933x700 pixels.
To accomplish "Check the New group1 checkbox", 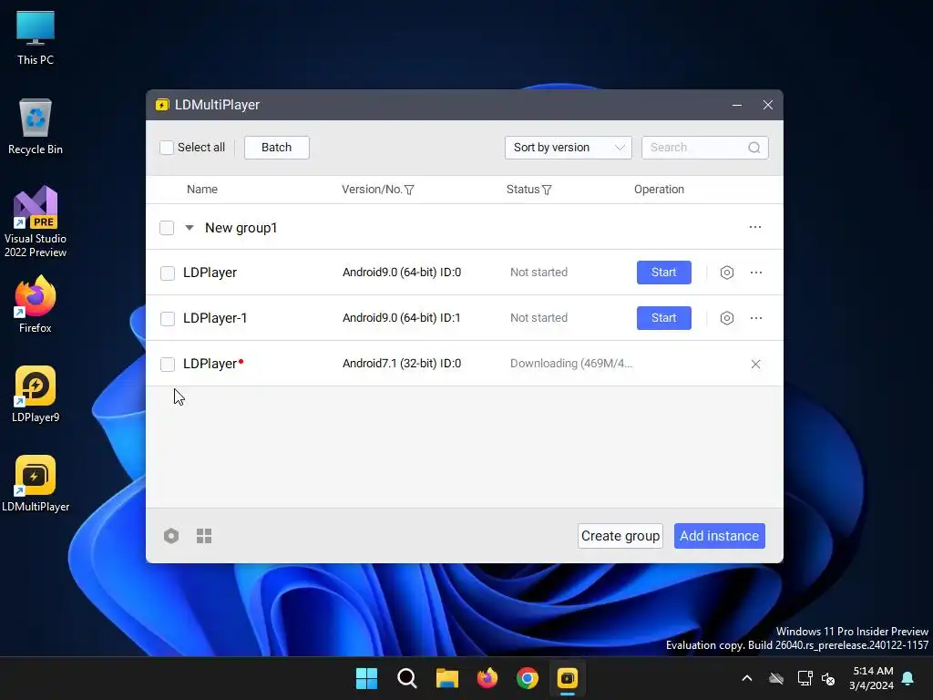I will pyautogui.click(x=167, y=228).
